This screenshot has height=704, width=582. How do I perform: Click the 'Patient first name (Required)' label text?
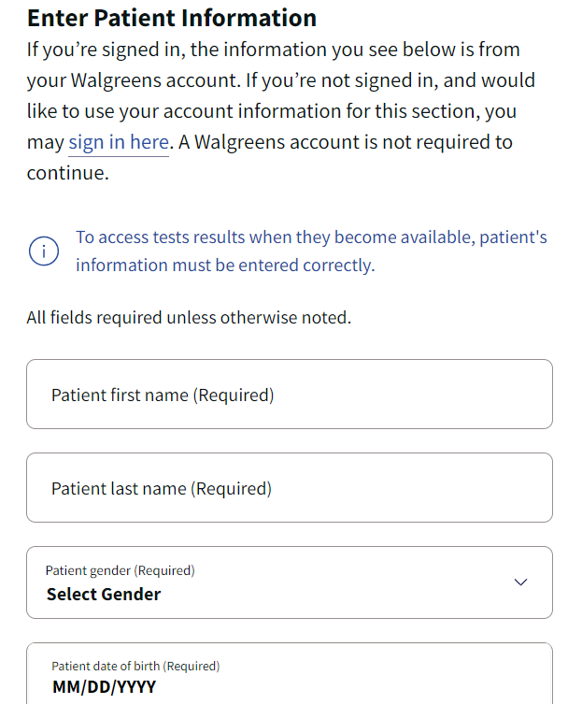coord(163,395)
